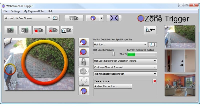Start video recording with red dot camera

click(39, 30)
